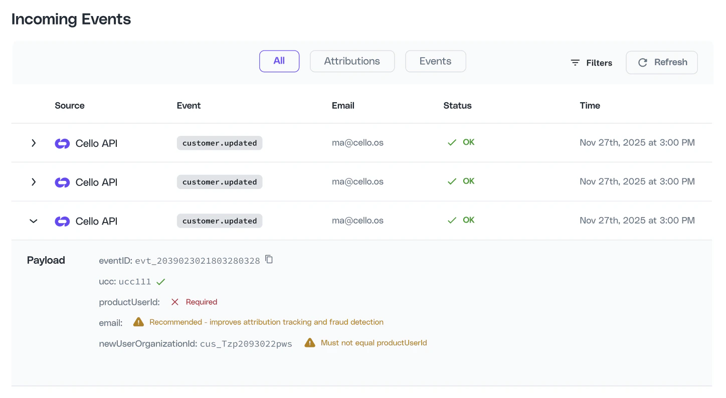The height and width of the screenshot is (398, 726).
Task: Click the Cello logo in the expanded row
Action: pos(62,221)
